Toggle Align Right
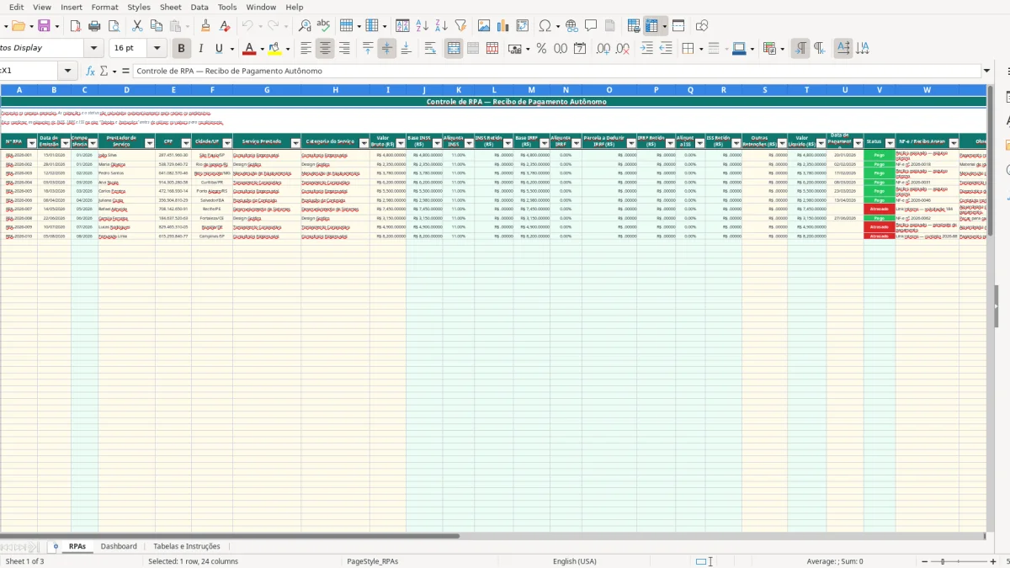 pos(344,49)
